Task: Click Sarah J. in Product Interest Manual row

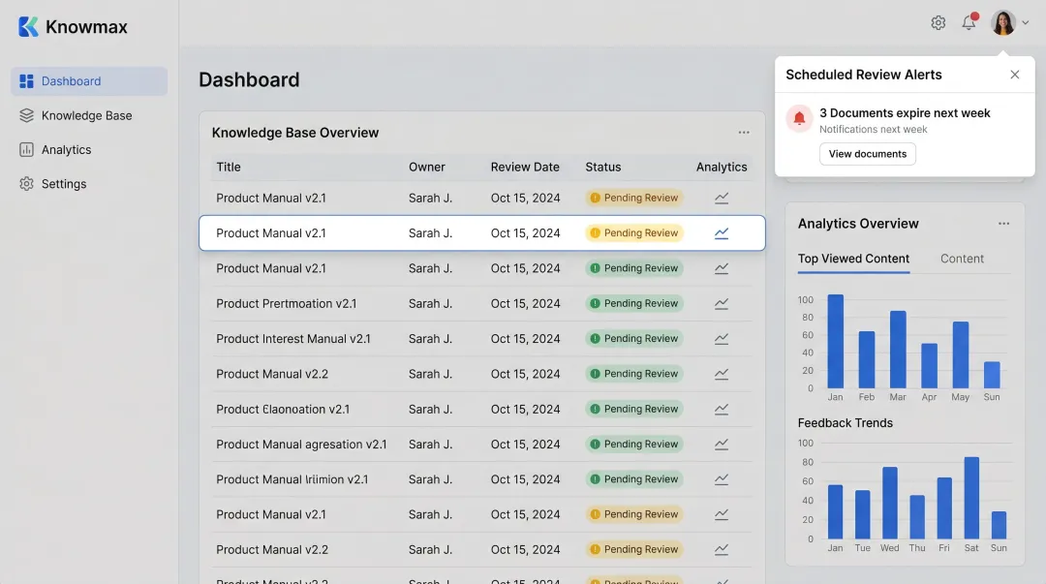Action: coord(430,339)
